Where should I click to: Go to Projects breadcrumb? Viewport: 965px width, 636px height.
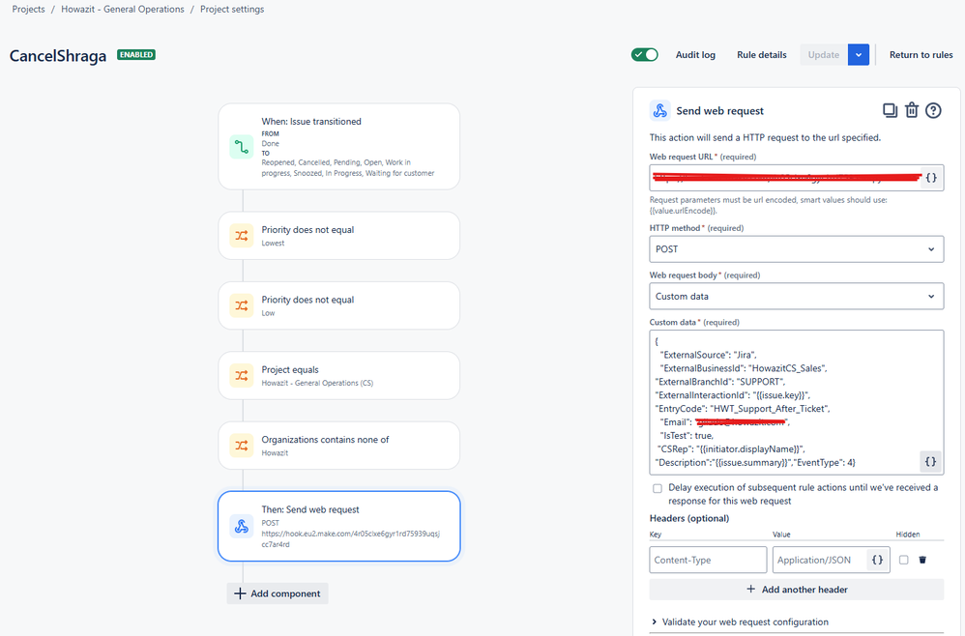coord(28,10)
